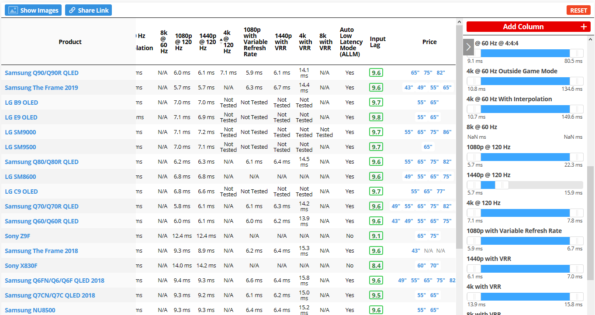Image resolution: width=595 pixels, height=315 pixels.
Task: Click 9.1 input lag score for Sony Z9F
Action: 376,236
